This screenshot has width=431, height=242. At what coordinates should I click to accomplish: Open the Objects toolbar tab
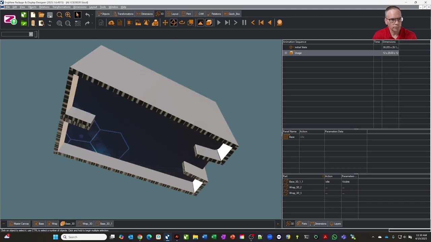tap(103, 14)
